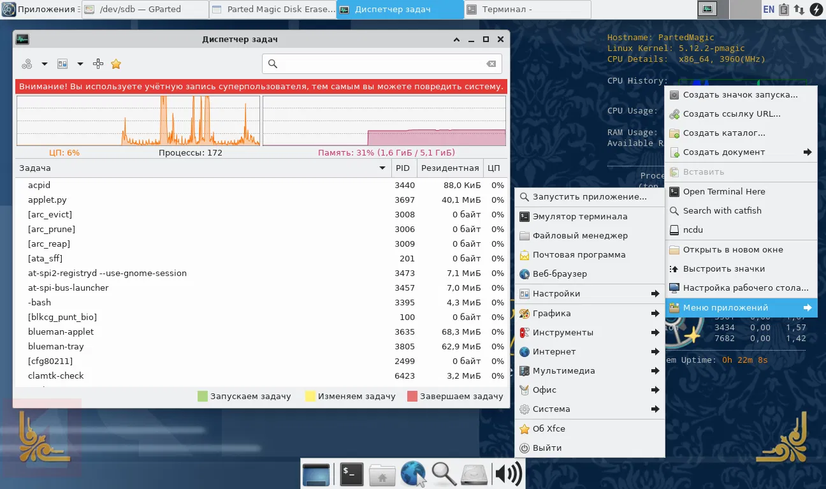Click the network arrows tray icon
The height and width of the screenshot is (489, 826).
pyautogui.click(x=799, y=9)
